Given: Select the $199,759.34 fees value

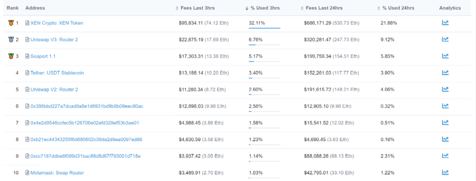Looking at the screenshot, I should pyautogui.click(x=317, y=56).
